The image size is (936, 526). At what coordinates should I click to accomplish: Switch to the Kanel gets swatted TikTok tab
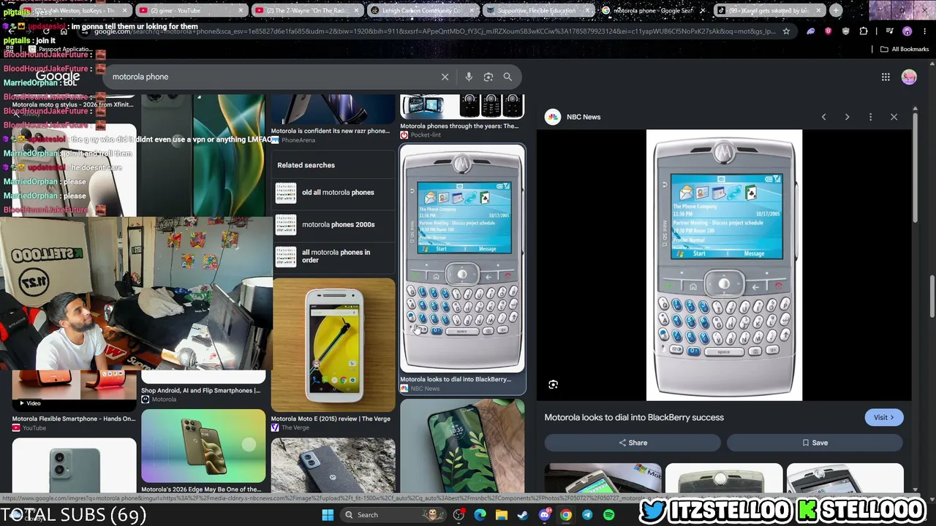tap(771, 10)
